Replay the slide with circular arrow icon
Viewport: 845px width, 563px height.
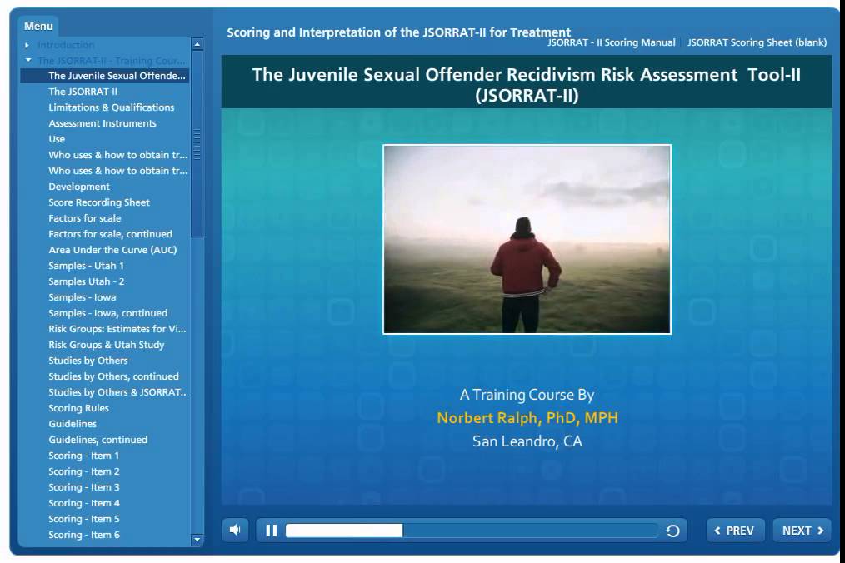672,531
